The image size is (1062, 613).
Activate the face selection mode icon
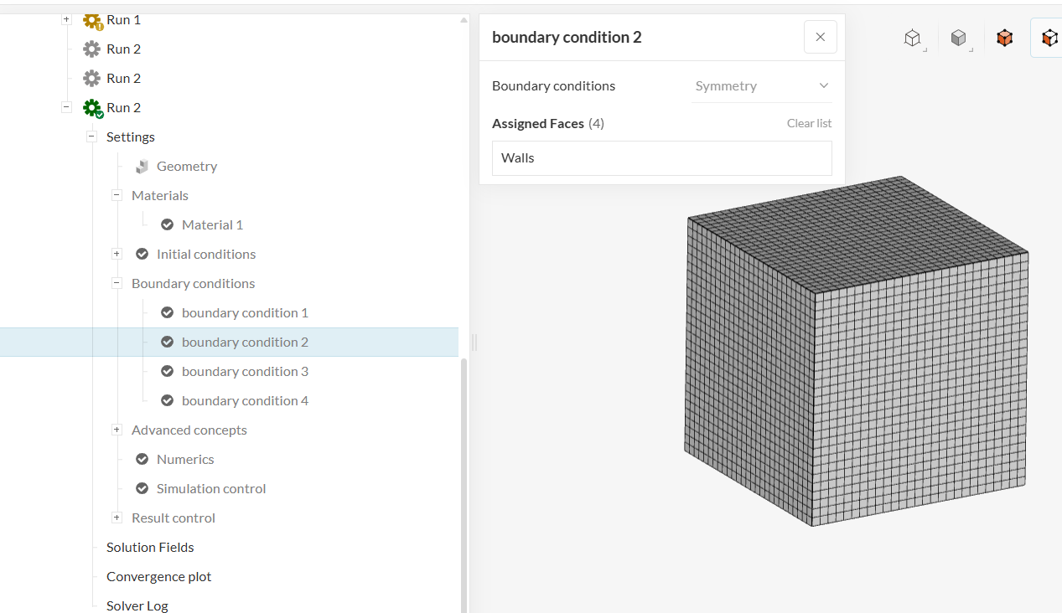(1049, 38)
